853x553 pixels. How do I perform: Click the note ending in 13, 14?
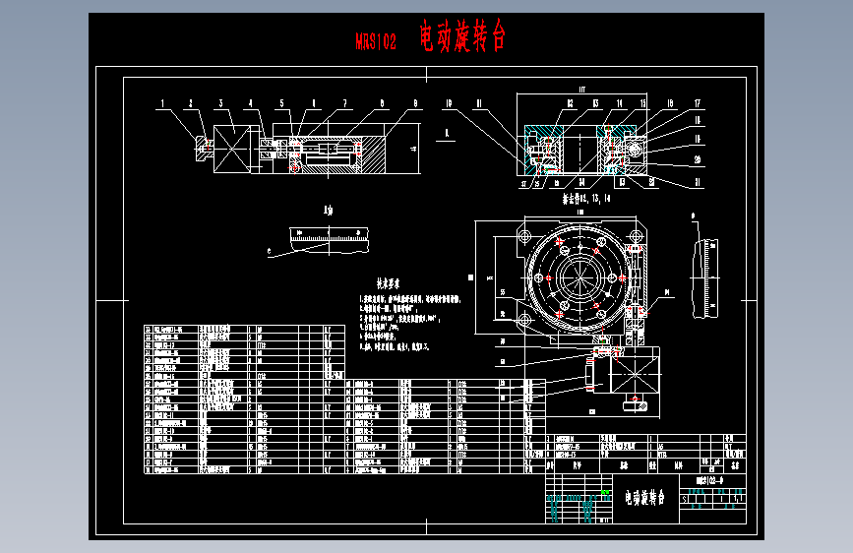point(586,199)
